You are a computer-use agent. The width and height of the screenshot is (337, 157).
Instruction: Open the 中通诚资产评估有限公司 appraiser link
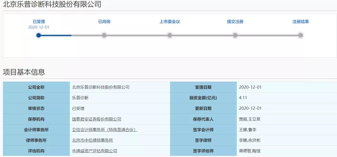95,151
